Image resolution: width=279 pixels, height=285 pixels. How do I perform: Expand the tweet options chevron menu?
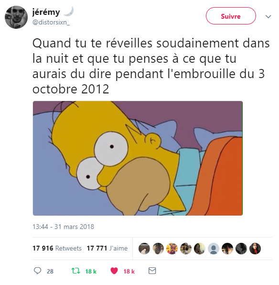tap(268, 17)
